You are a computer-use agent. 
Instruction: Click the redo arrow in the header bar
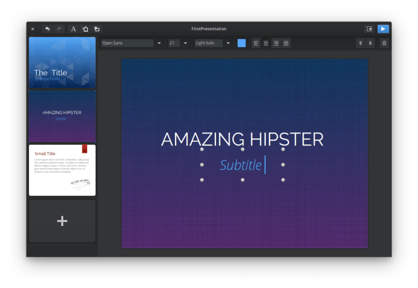tap(59, 28)
